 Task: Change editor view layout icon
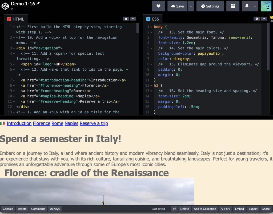[x=233, y=6]
